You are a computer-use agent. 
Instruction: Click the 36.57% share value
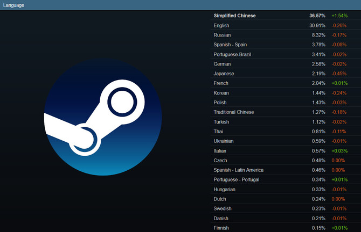click(x=317, y=16)
